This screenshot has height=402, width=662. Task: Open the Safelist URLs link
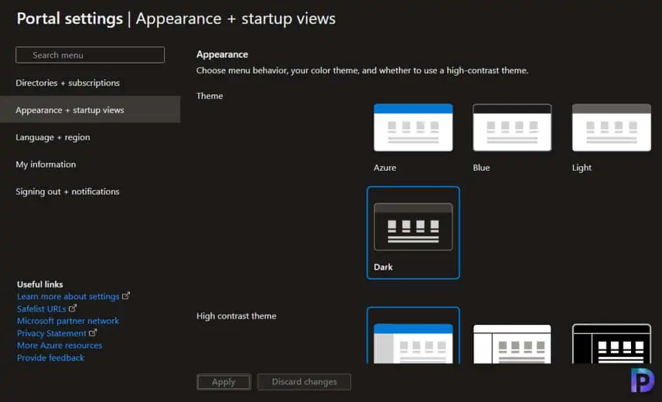point(41,309)
